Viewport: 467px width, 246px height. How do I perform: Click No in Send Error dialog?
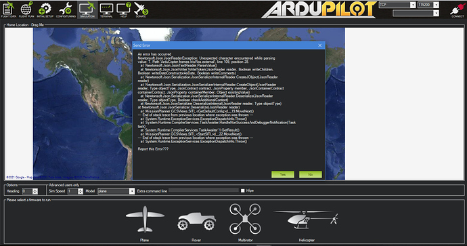coord(311,174)
